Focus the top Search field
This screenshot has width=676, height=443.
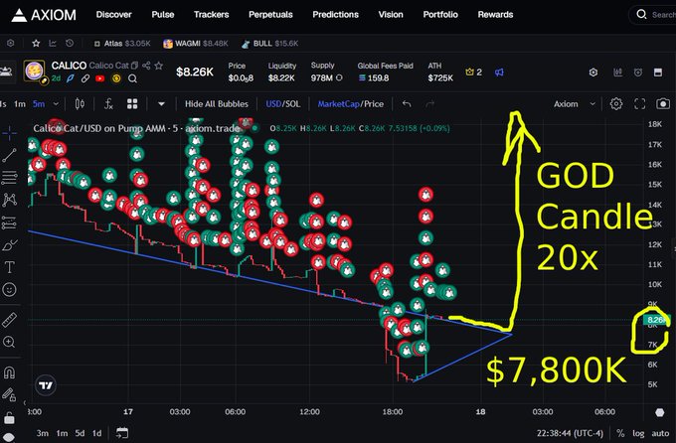pos(655,15)
